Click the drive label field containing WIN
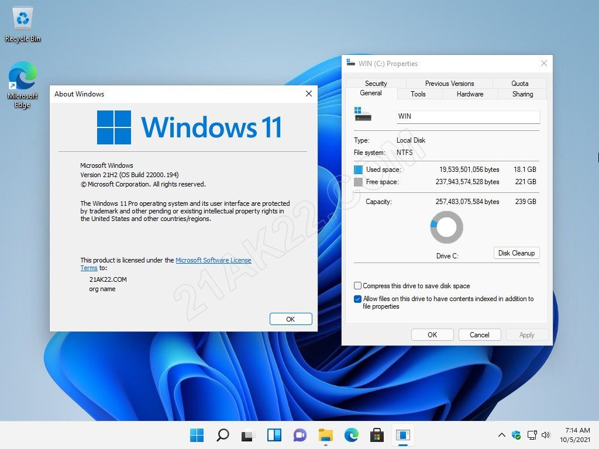Viewport: 599px width, 449px height. click(x=469, y=116)
